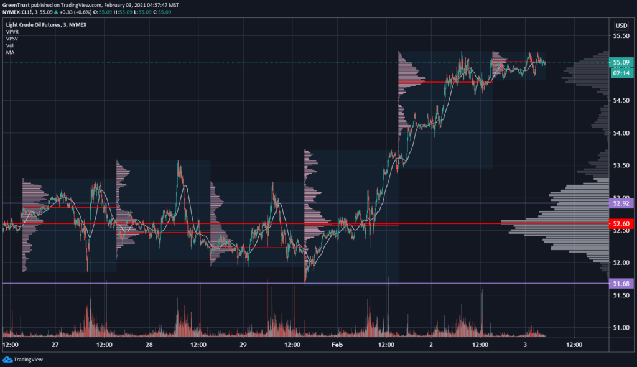This screenshot has height=367, width=637.
Task: Click the GreenTrust publisher name
Action: [16, 5]
